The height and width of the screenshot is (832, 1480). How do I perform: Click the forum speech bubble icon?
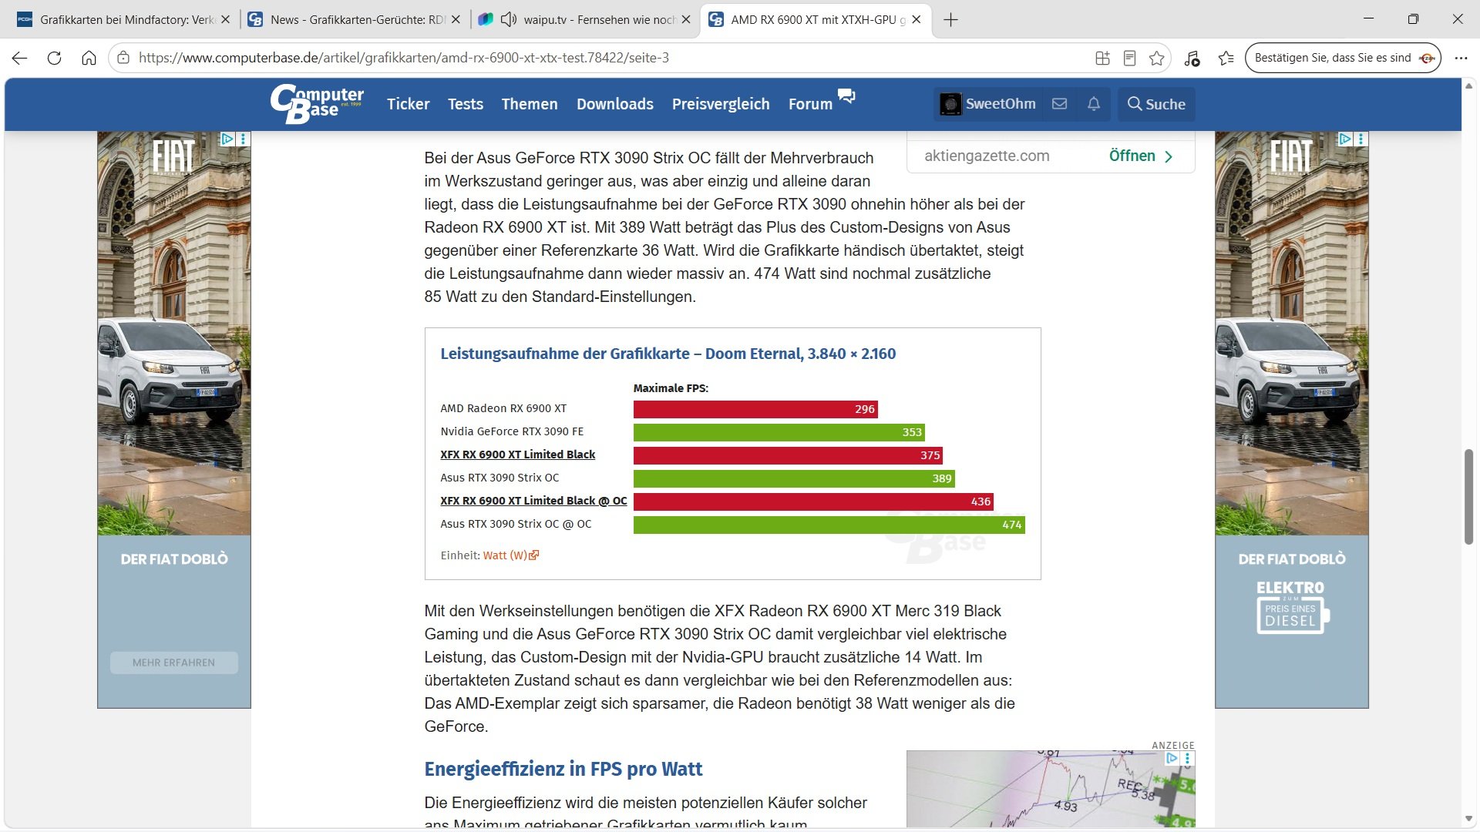[846, 96]
